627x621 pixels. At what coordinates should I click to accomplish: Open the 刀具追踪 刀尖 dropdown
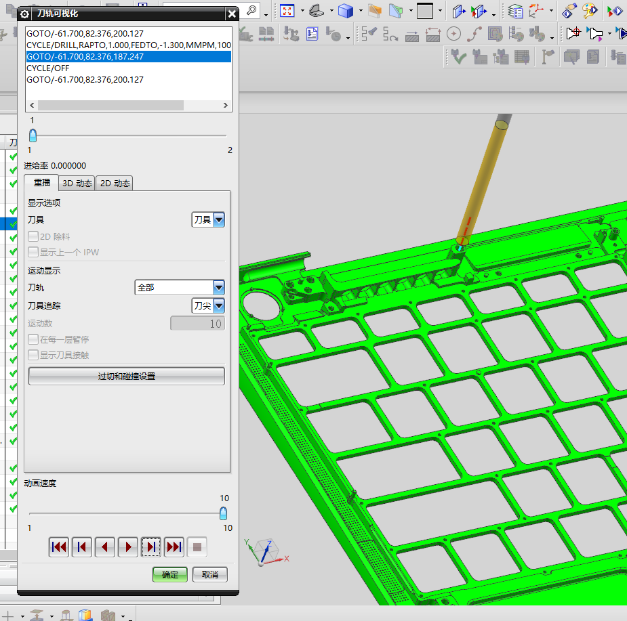(208, 305)
